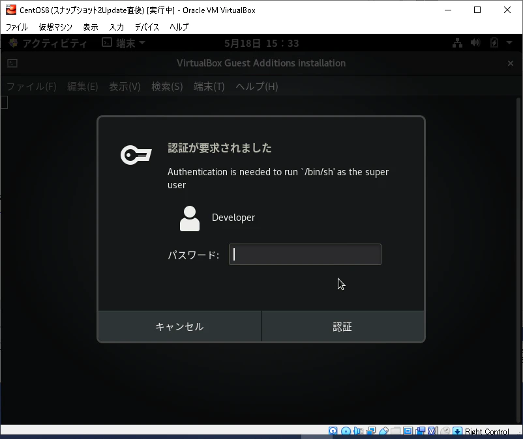Click the VirtualBox app icon in title bar
Viewport: 523px width, 439px height.
pos(11,10)
